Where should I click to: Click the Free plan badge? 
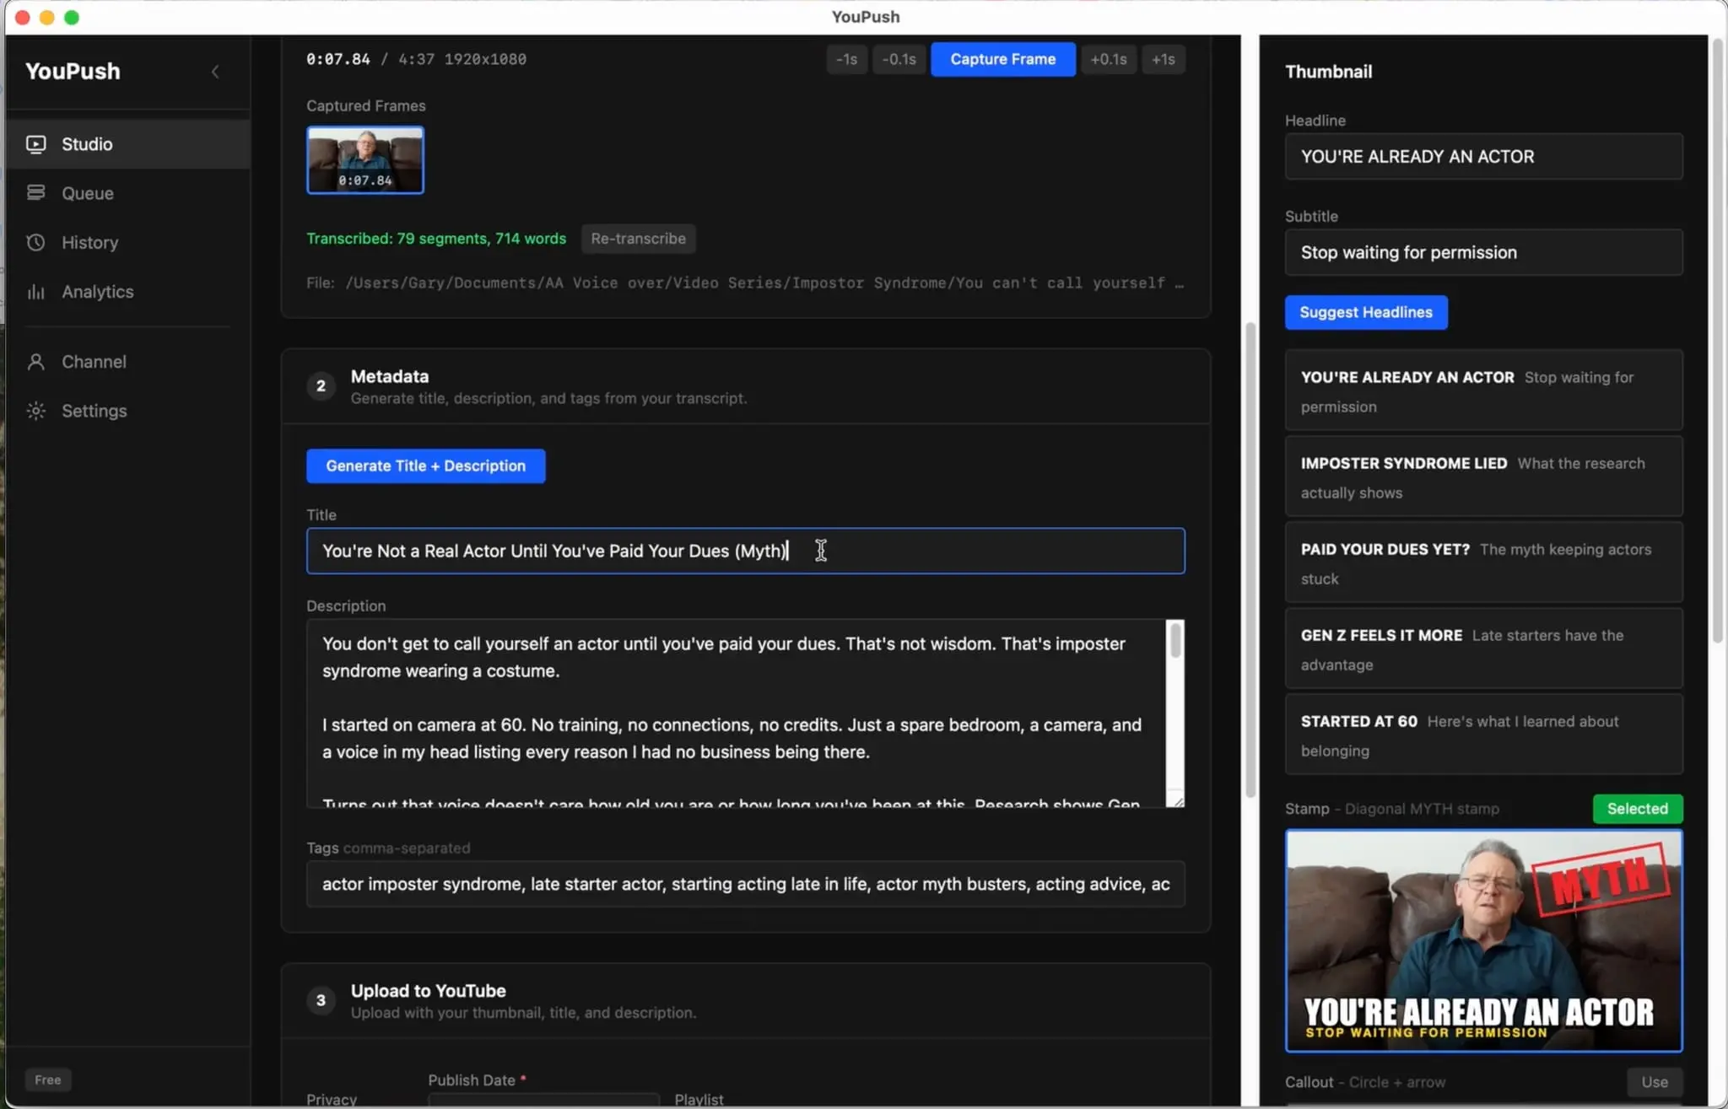point(48,1079)
